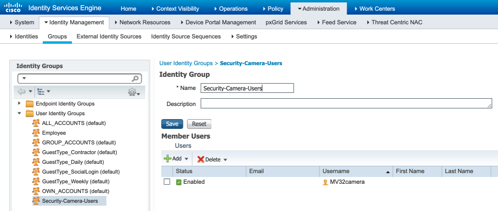Screen dimensions: 498x211
Task: Collapse the User Identity Groups tree node
Action: click(x=19, y=113)
